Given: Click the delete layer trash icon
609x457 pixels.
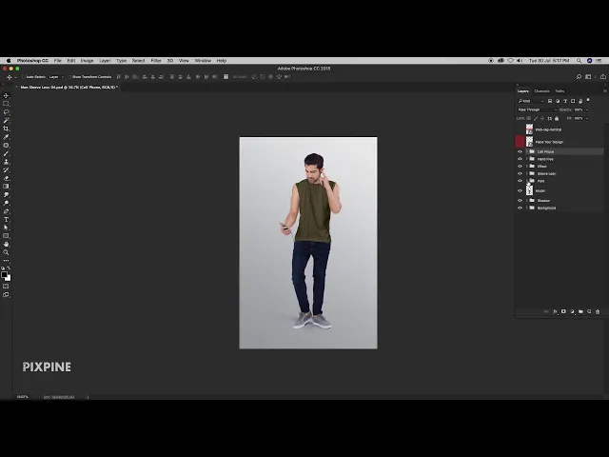Looking at the screenshot, I should point(598,311).
